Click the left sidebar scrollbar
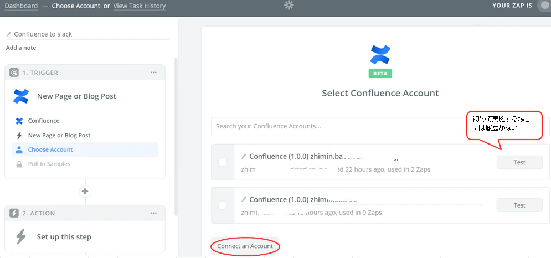 point(176,137)
